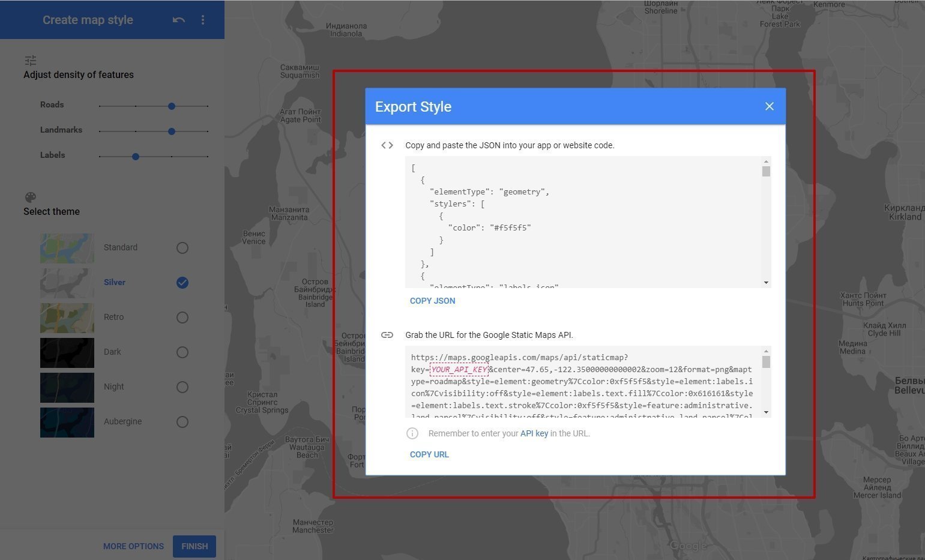
Task: Click the Create map style title
Action: coord(88,20)
